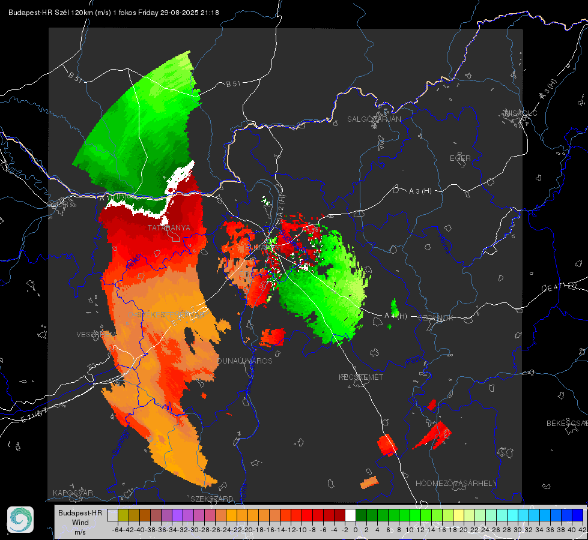Screen dimensions: 588x540
Task: Click the EGER city label
Action: pyautogui.click(x=460, y=158)
